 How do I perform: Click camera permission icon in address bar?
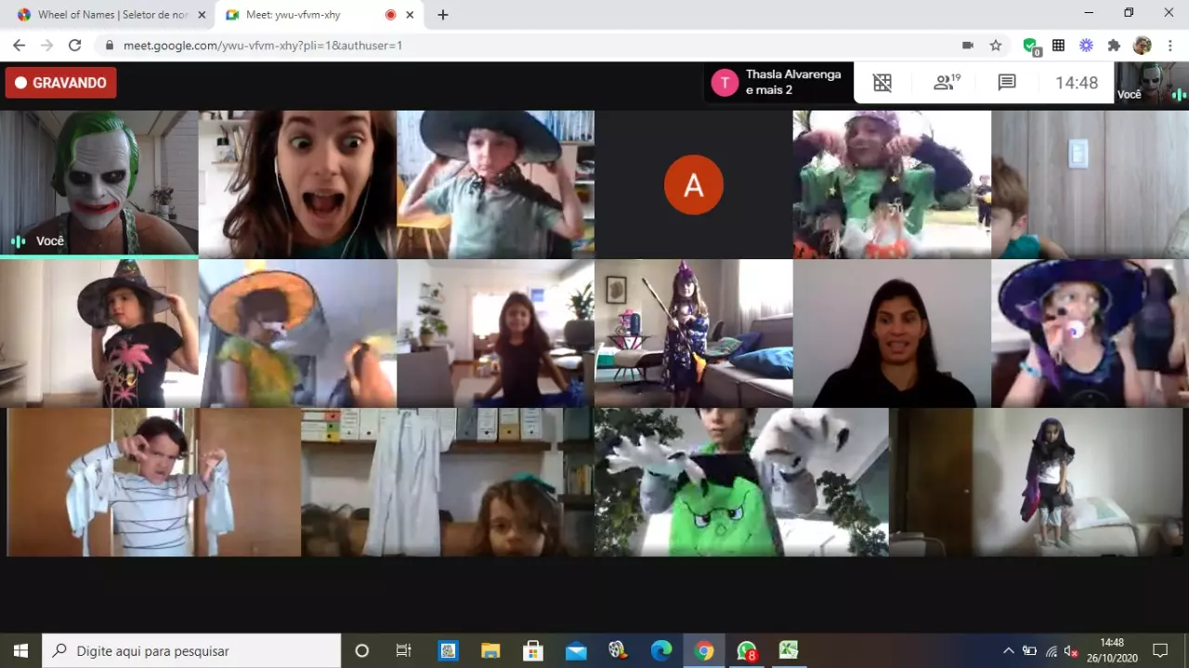tap(967, 45)
